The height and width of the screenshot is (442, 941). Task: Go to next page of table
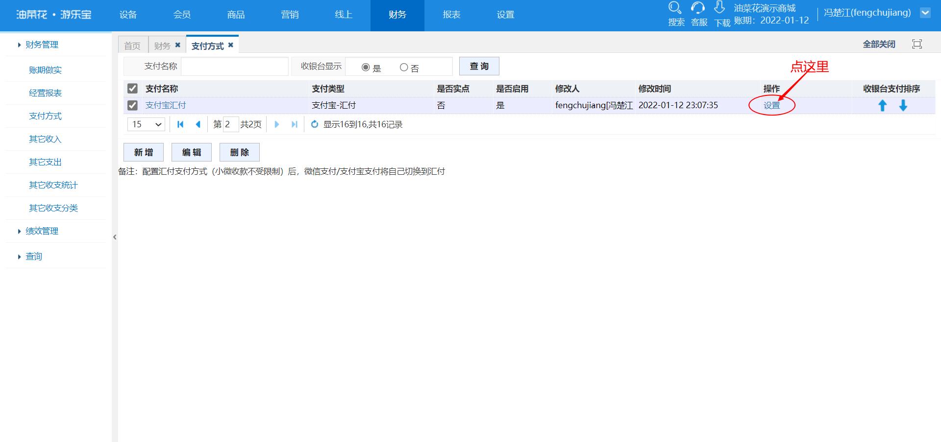click(x=276, y=124)
